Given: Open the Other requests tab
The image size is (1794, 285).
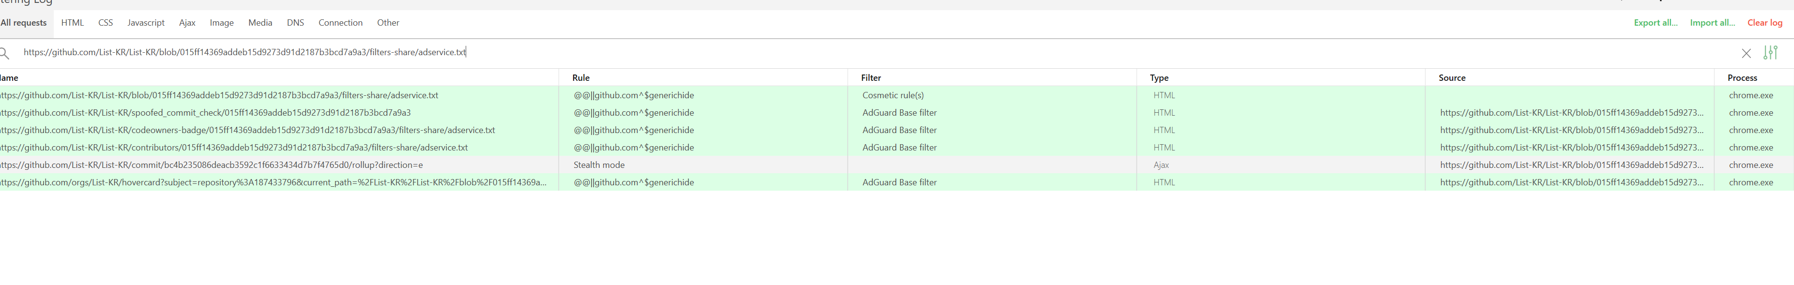Looking at the screenshot, I should click(388, 22).
